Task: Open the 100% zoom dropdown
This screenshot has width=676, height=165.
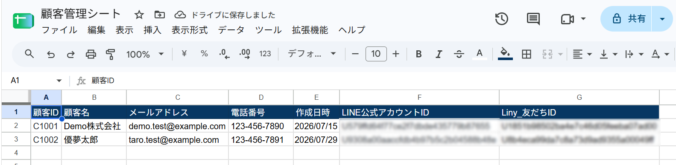Action: pos(145,54)
